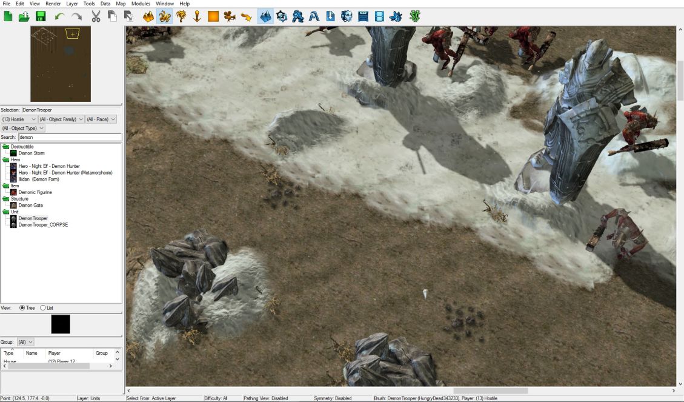684x402 pixels.
Task: Click the black unit preview swatch
Action: point(61,324)
